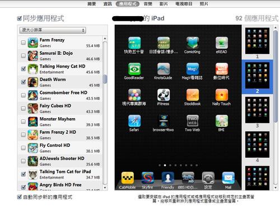This screenshot has height=212, width=280.
Task: Uncheck Talking Honey Cat HD
Action: [x=24, y=69]
